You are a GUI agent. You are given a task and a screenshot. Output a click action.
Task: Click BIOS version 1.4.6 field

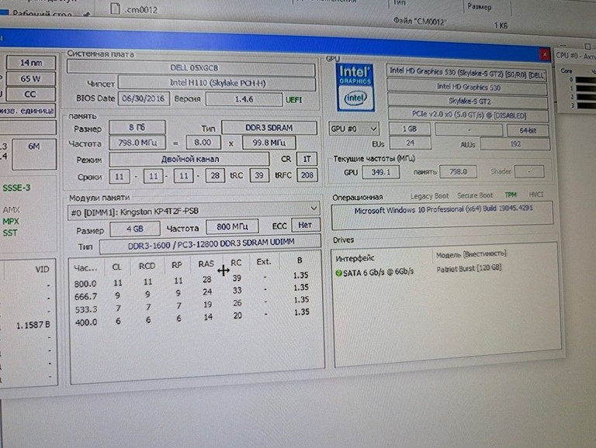244,99
